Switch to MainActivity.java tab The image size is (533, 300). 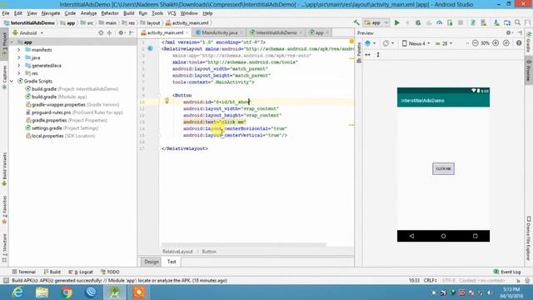[x=219, y=32]
